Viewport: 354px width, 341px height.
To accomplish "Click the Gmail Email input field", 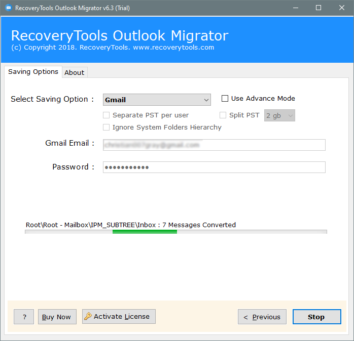I will coord(214,145).
